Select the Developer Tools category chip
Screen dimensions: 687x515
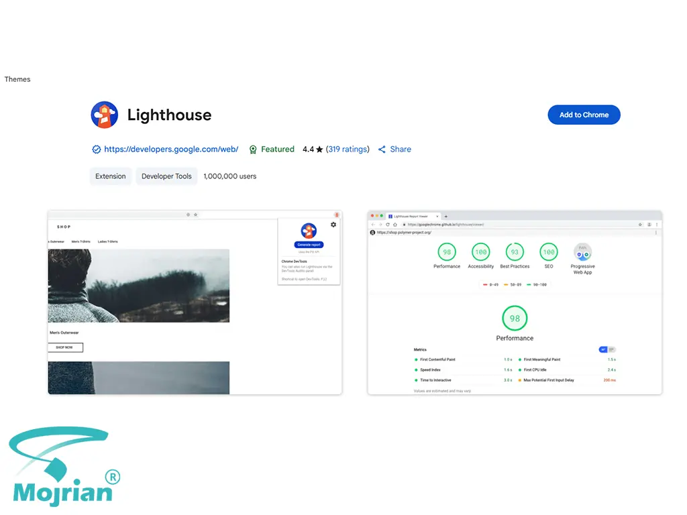(166, 176)
